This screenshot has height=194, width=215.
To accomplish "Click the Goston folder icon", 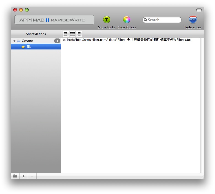I will (x=19, y=41).
